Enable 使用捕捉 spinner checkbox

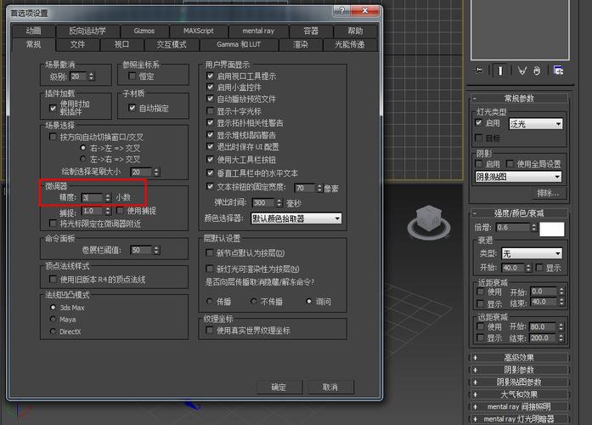[120, 211]
